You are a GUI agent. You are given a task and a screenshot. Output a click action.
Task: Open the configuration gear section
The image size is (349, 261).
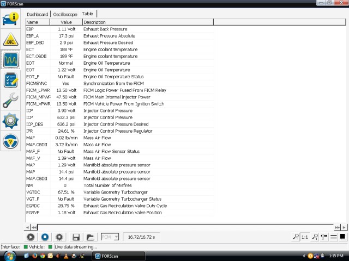(x=11, y=120)
